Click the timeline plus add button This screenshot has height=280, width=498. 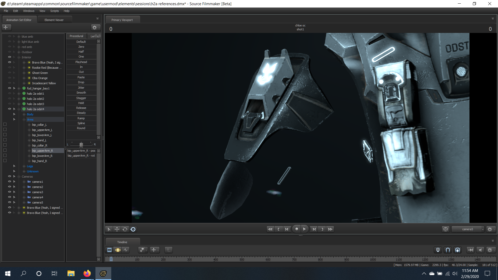coord(154,250)
